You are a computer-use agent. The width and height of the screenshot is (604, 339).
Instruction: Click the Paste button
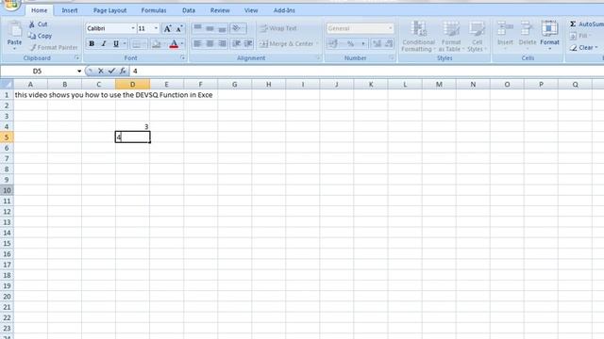[x=14, y=36]
